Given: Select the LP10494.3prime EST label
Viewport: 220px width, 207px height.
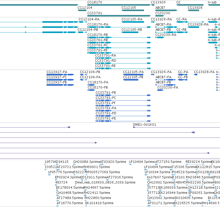Looking at the screenshot, I should tap(142, 162).
